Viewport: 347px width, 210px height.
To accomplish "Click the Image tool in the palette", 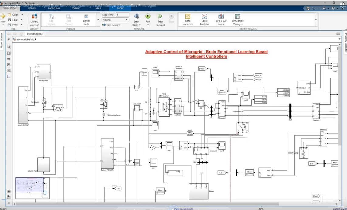I will [x=9, y=71].
